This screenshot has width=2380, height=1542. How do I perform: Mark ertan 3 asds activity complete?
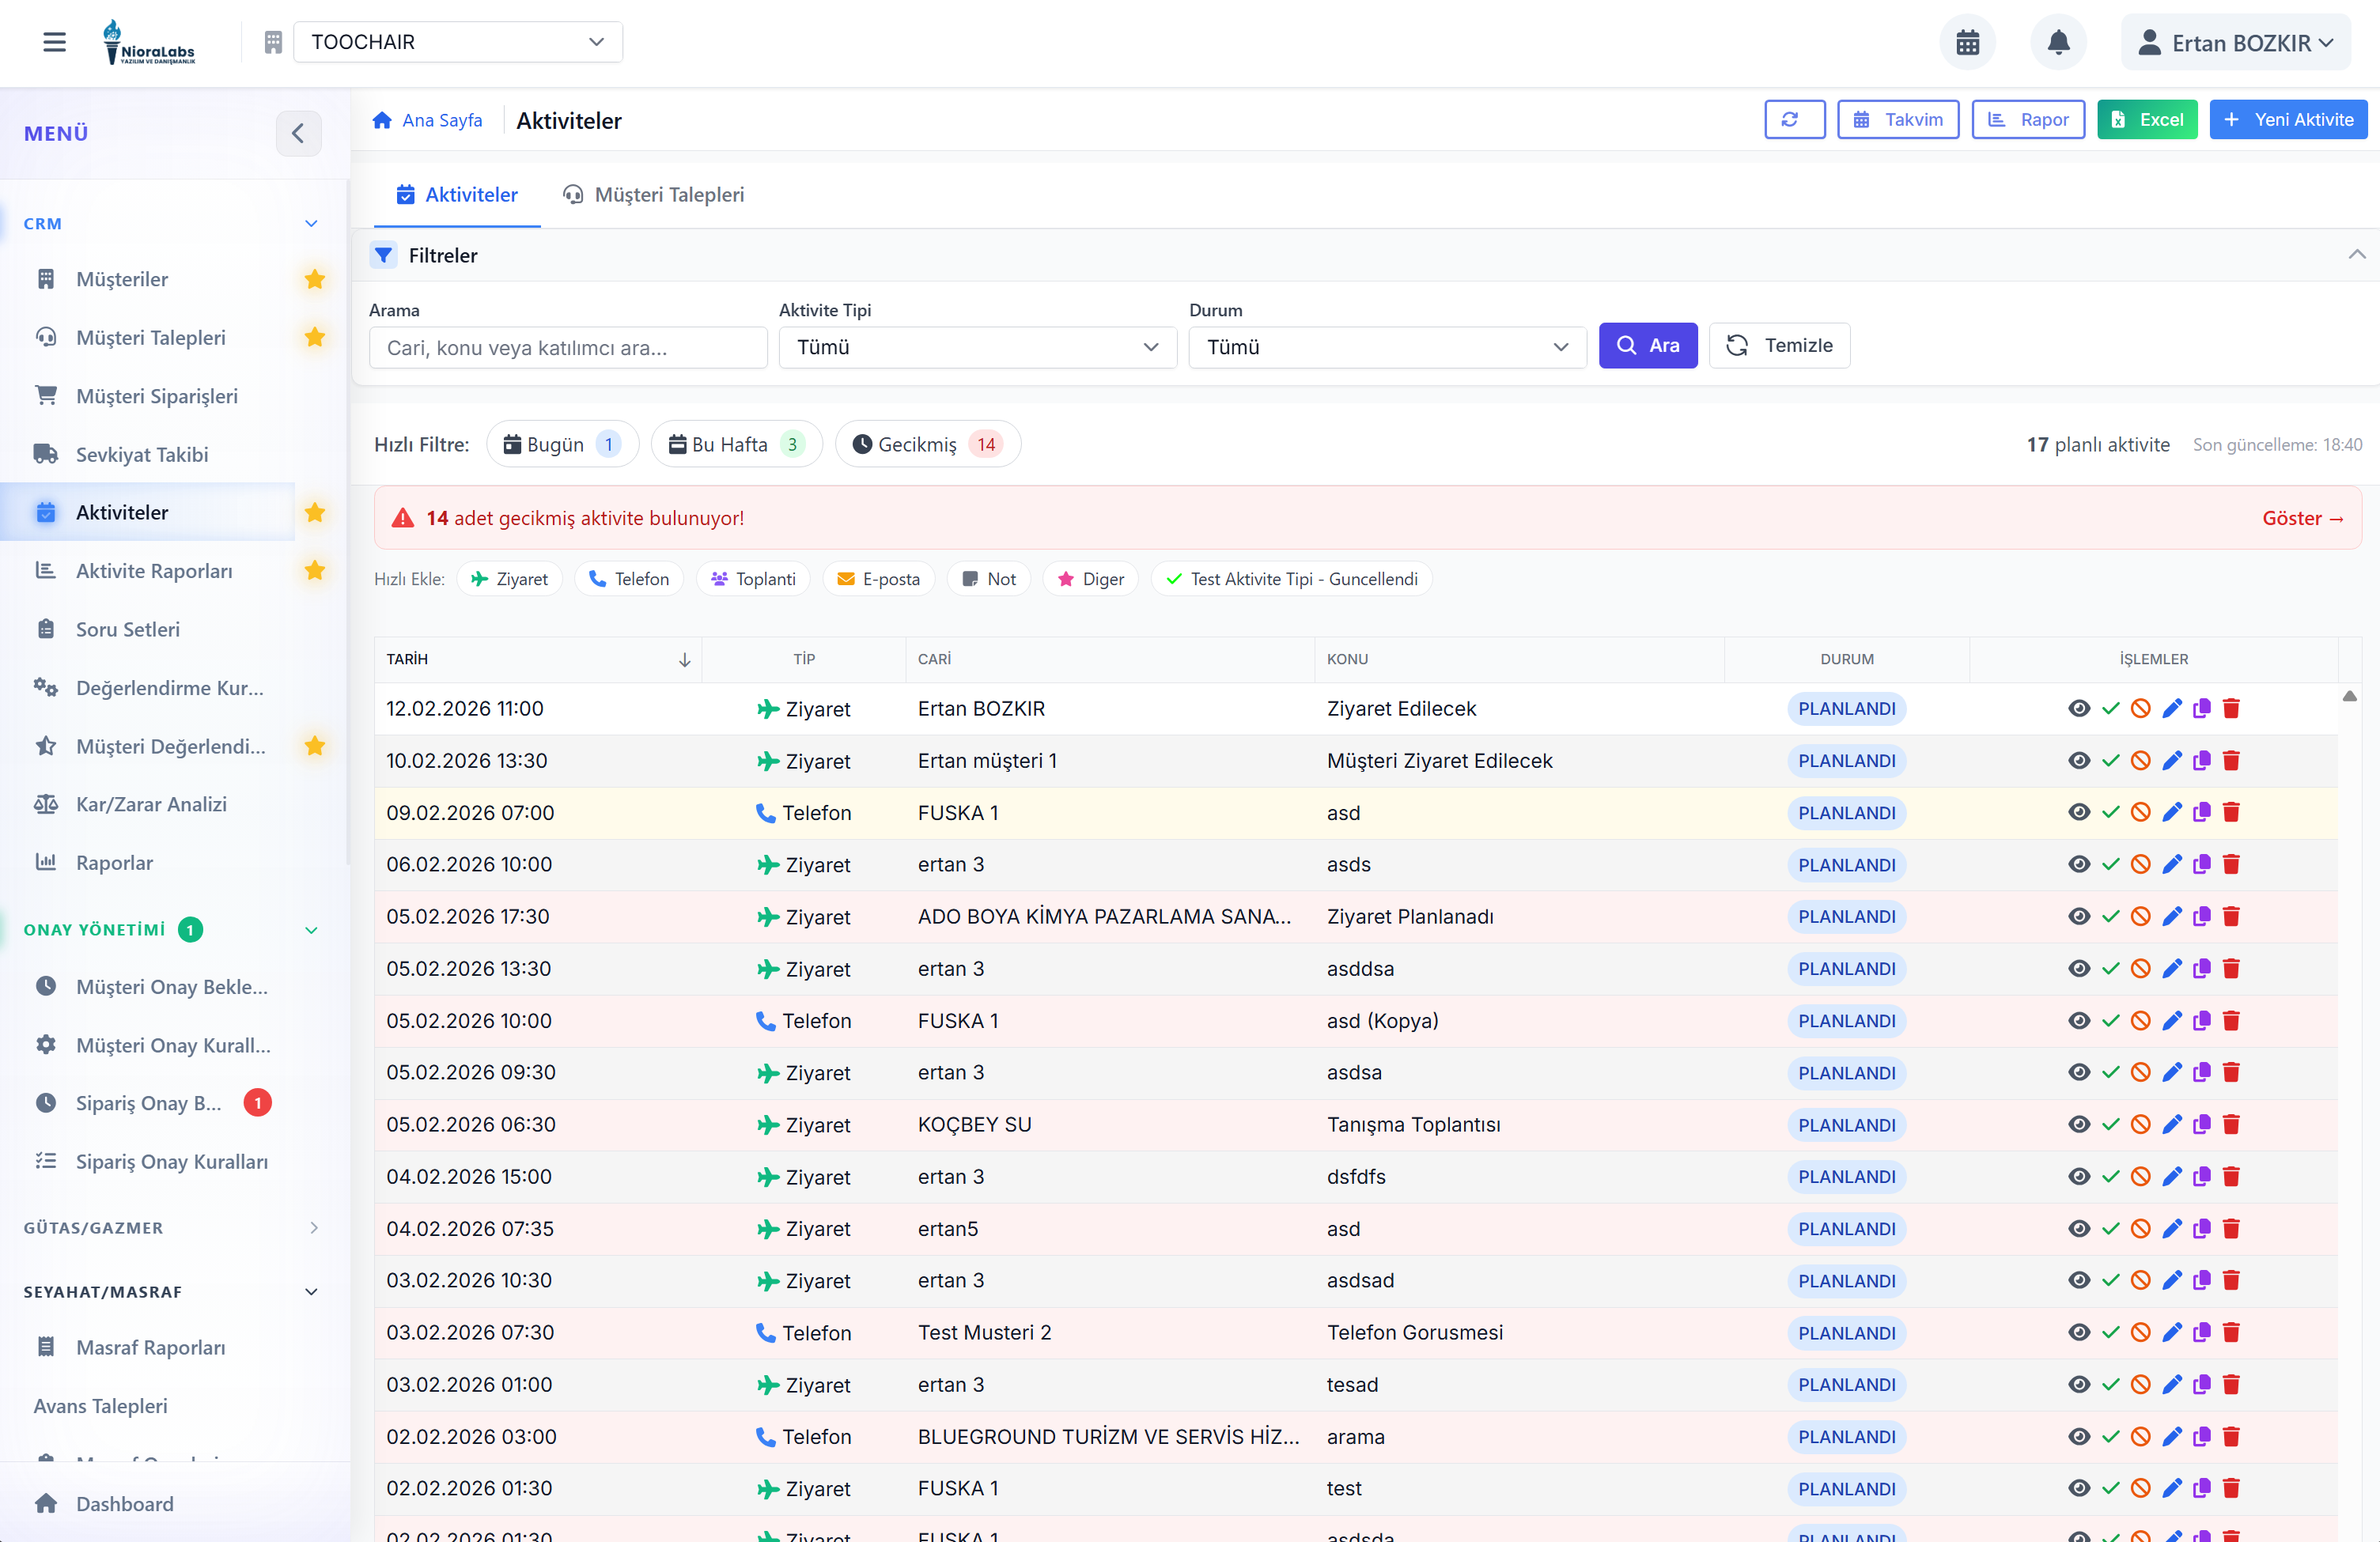point(2110,865)
